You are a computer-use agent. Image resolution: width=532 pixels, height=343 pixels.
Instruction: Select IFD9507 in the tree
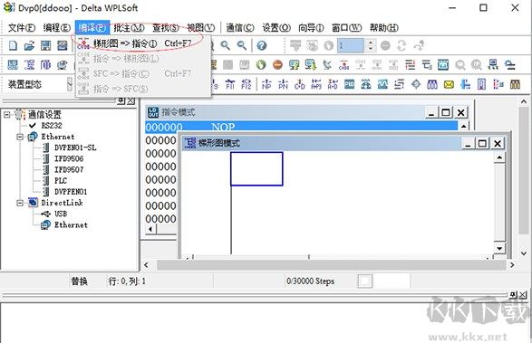click(x=69, y=169)
